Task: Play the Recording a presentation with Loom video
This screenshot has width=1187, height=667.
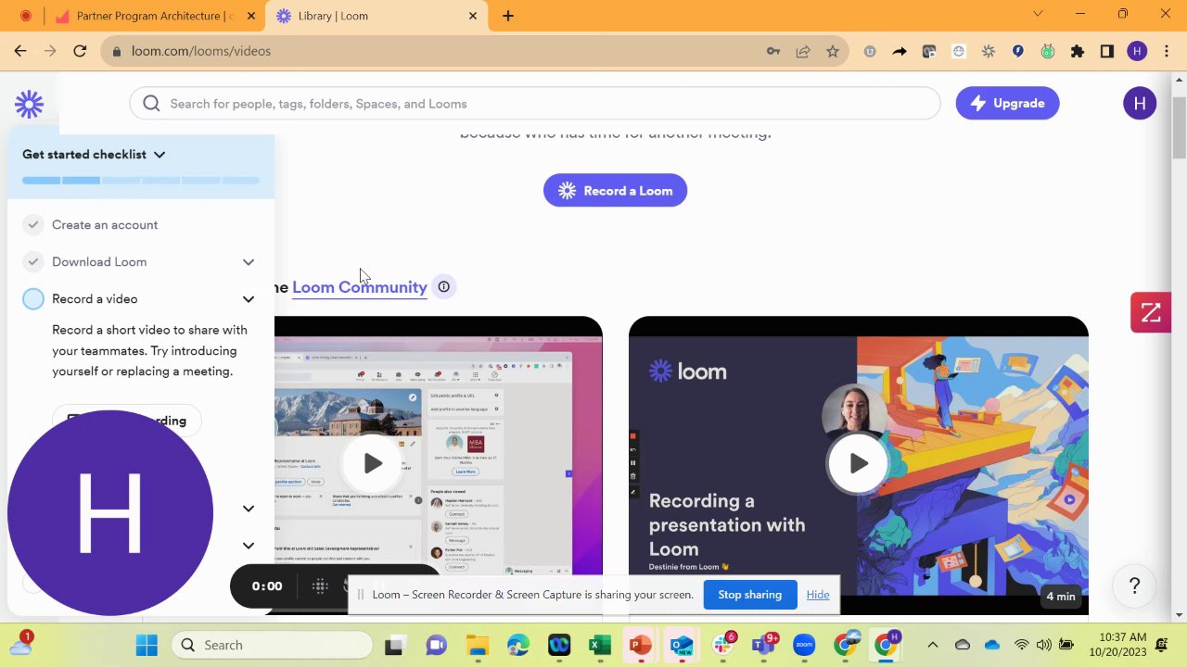Action: (x=859, y=463)
